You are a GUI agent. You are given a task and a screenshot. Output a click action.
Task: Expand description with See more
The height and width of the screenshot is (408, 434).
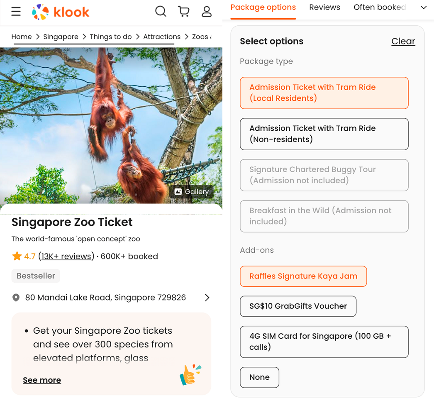click(x=42, y=380)
